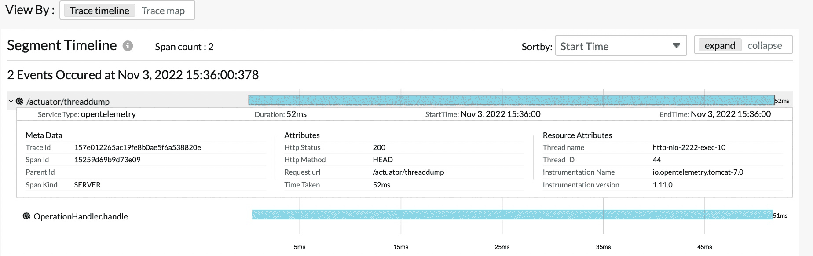Click the Sortby dropdown arrow
Viewport: 813px width, 256px height.
(676, 46)
